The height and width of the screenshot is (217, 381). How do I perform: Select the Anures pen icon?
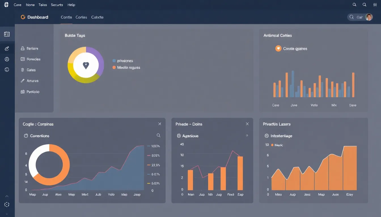click(22, 81)
